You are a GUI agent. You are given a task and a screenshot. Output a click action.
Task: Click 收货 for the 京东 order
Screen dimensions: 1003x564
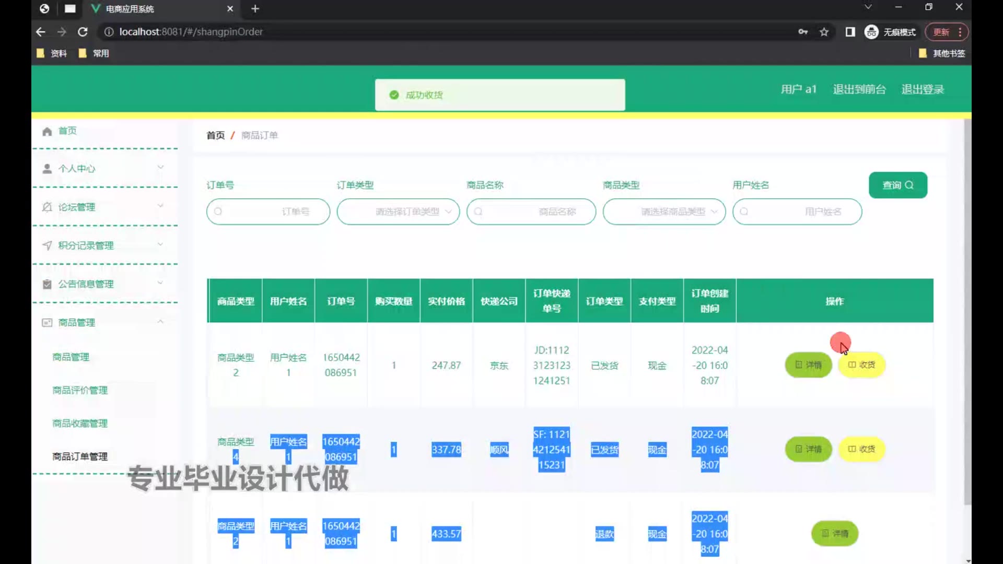tap(861, 365)
